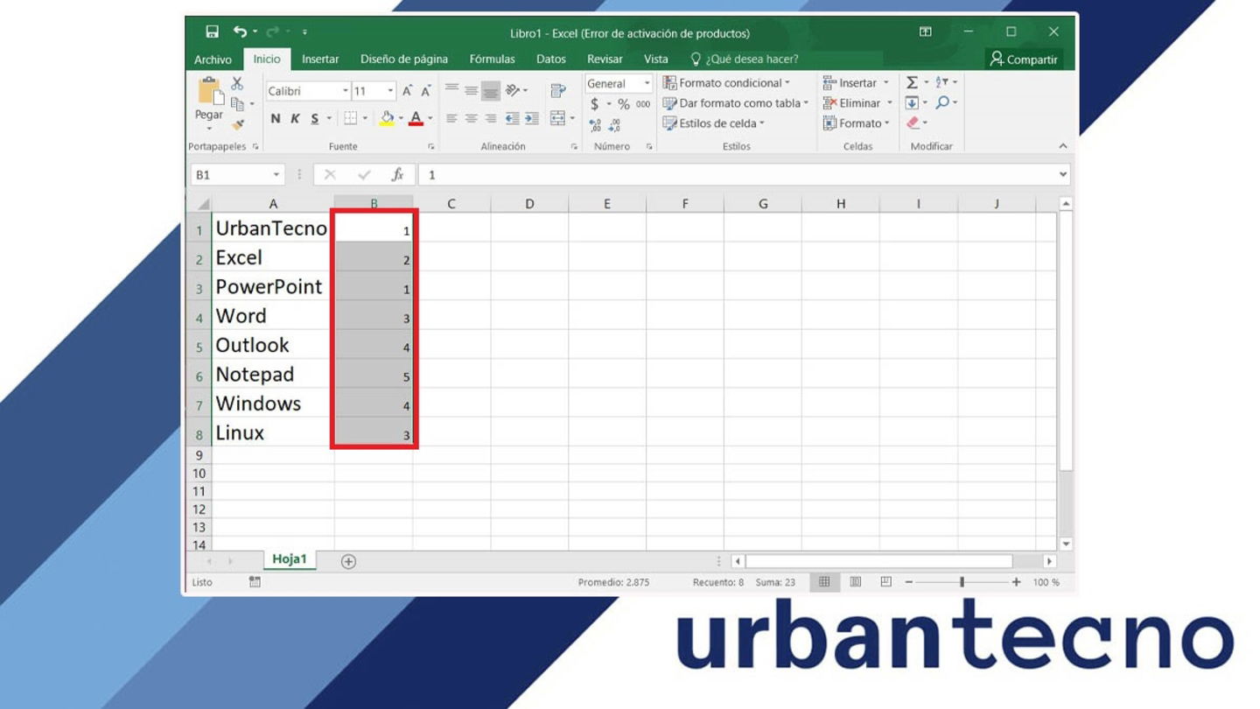This screenshot has height=709, width=1260.
Task: Click the Eliminar cells button
Action: point(857,102)
